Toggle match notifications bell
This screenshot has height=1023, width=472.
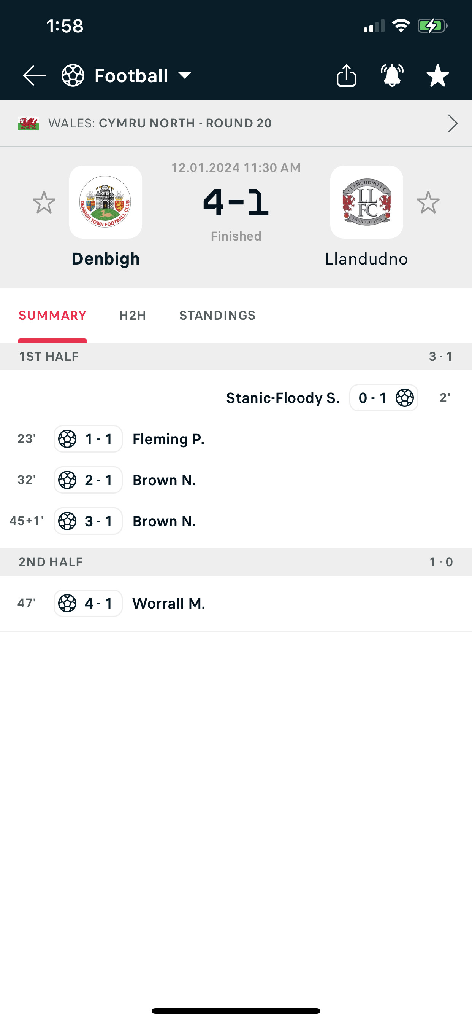click(392, 75)
